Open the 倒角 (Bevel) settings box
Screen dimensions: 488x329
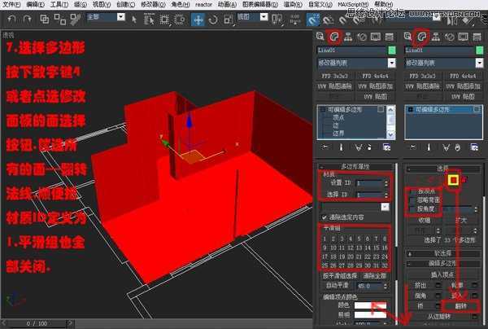[438, 295]
